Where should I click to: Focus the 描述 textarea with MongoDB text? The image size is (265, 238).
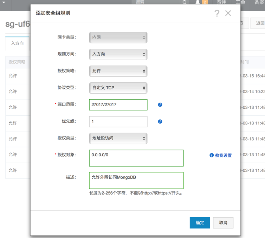[x=136, y=181]
